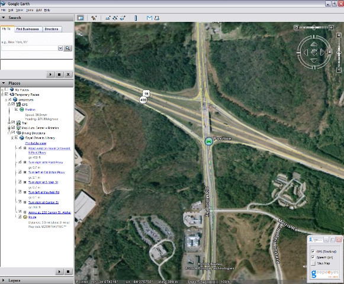This screenshot has height=284, width=344.
Task: Open the Tools menu
Action: pyautogui.click(x=30, y=10)
